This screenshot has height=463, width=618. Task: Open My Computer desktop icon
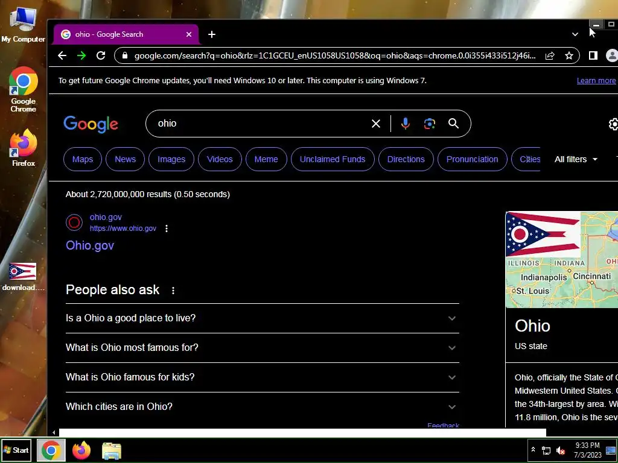point(24,25)
